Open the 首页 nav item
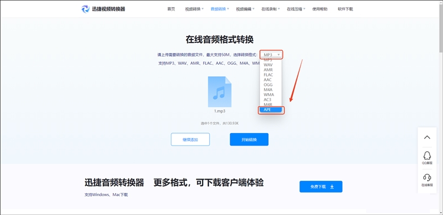443x215 pixels. (171, 9)
